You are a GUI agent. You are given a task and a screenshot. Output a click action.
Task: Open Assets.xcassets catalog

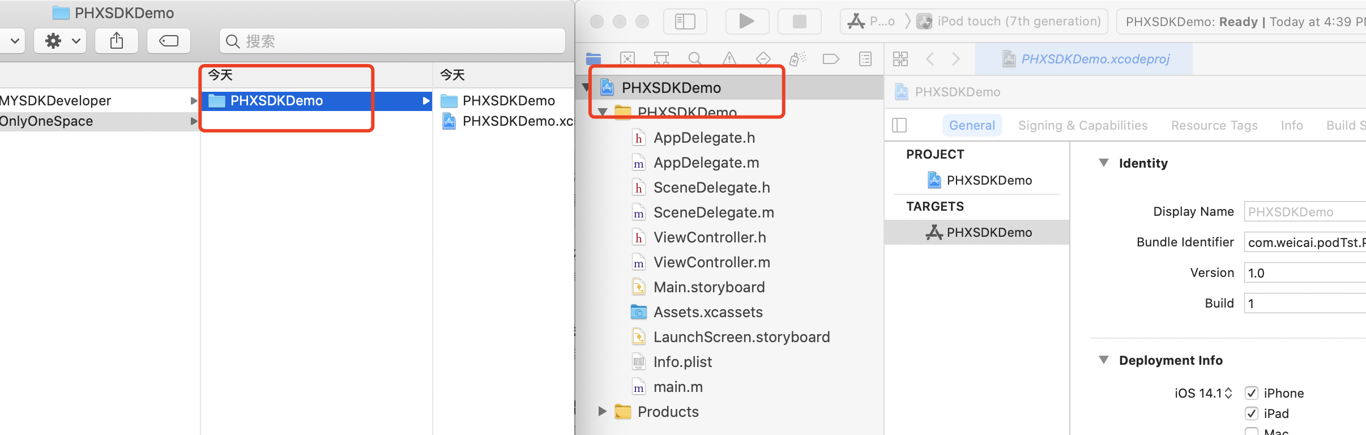pyautogui.click(x=708, y=312)
